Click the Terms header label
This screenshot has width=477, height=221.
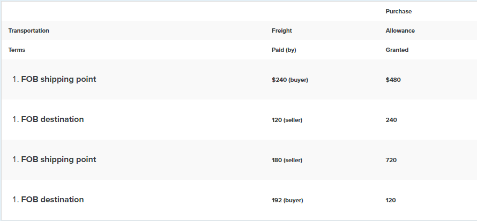(17, 50)
